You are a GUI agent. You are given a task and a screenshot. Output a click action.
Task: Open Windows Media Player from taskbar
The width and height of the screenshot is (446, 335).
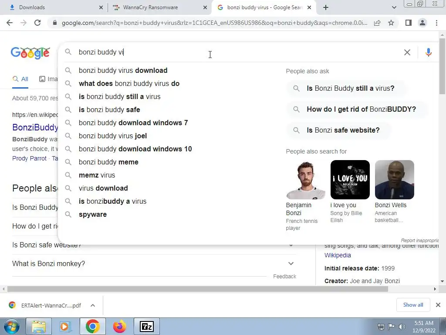(65, 326)
